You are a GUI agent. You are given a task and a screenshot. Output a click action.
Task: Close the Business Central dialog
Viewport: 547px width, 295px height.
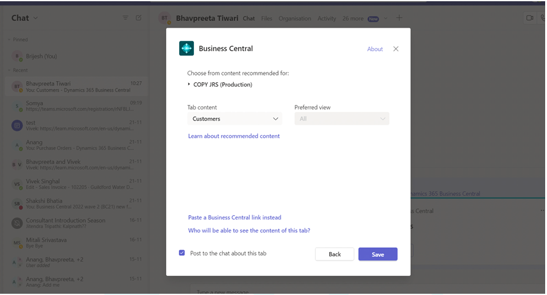pos(396,49)
